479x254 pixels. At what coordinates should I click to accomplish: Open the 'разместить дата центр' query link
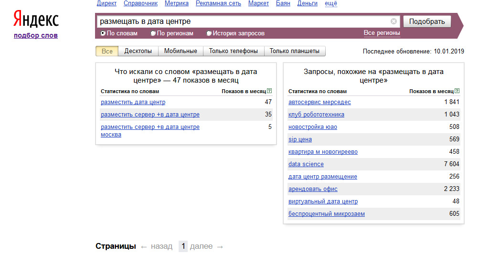(x=133, y=102)
